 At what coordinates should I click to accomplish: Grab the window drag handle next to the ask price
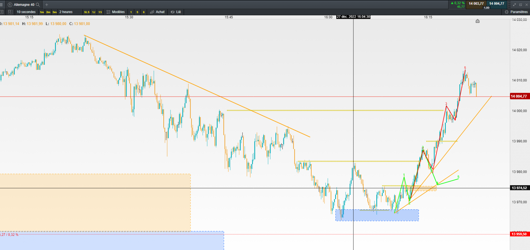[509, 5]
